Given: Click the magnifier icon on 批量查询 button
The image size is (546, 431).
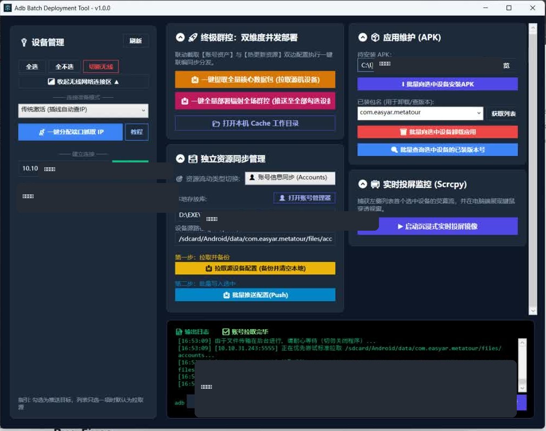Looking at the screenshot, I should [394, 149].
